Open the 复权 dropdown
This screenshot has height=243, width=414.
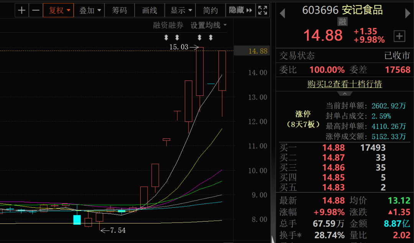point(58,10)
